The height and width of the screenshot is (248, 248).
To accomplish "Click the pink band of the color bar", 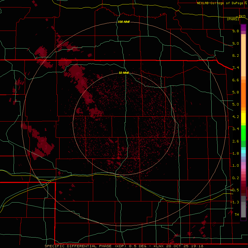I will coord(243,167).
